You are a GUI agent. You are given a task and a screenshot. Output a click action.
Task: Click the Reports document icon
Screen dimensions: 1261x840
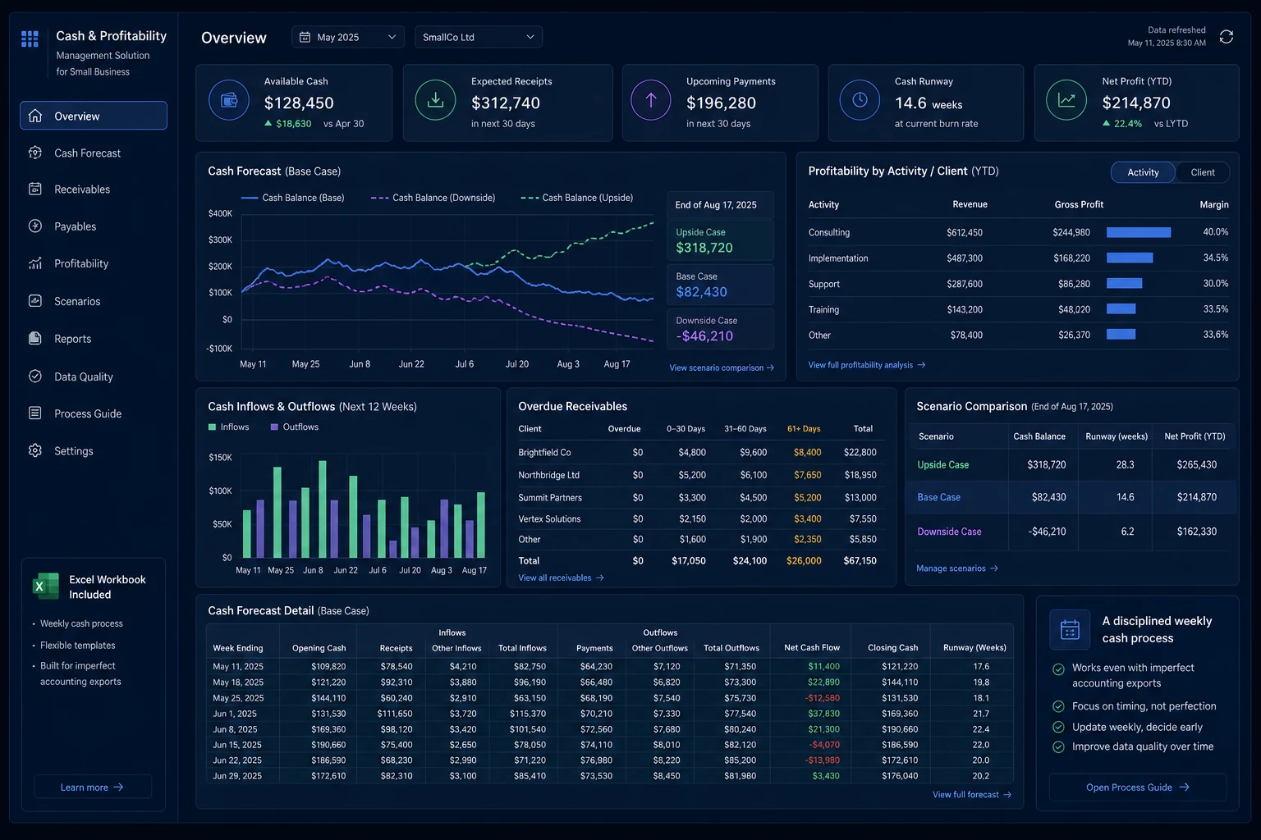(x=35, y=338)
